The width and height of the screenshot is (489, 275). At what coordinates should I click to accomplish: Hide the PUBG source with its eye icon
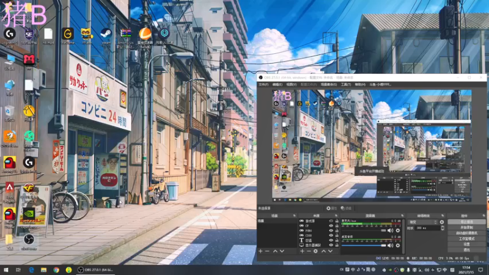click(x=331, y=231)
